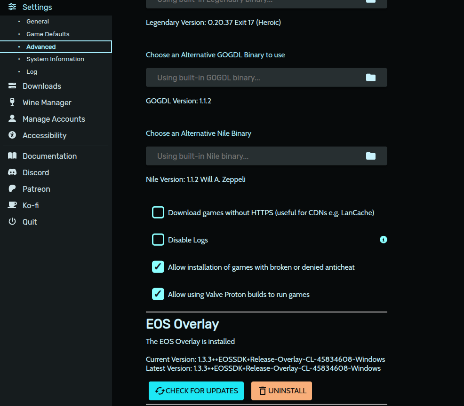Click the Patreon logo icon
The height and width of the screenshot is (406, 464).
(x=12, y=188)
